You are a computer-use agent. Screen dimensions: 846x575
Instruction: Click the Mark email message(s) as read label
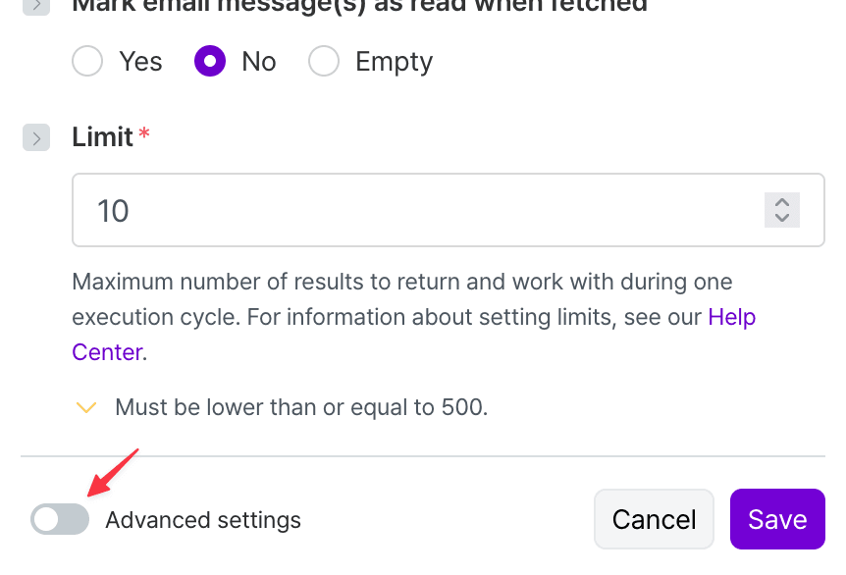[359, 6]
